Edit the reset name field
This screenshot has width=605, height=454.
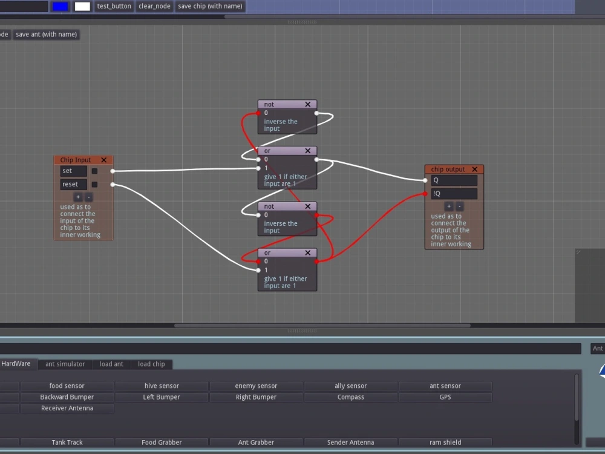click(73, 185)
